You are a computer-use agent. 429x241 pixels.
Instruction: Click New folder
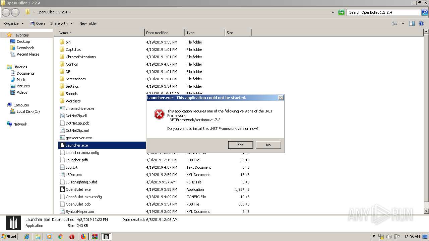pos(88,23)
